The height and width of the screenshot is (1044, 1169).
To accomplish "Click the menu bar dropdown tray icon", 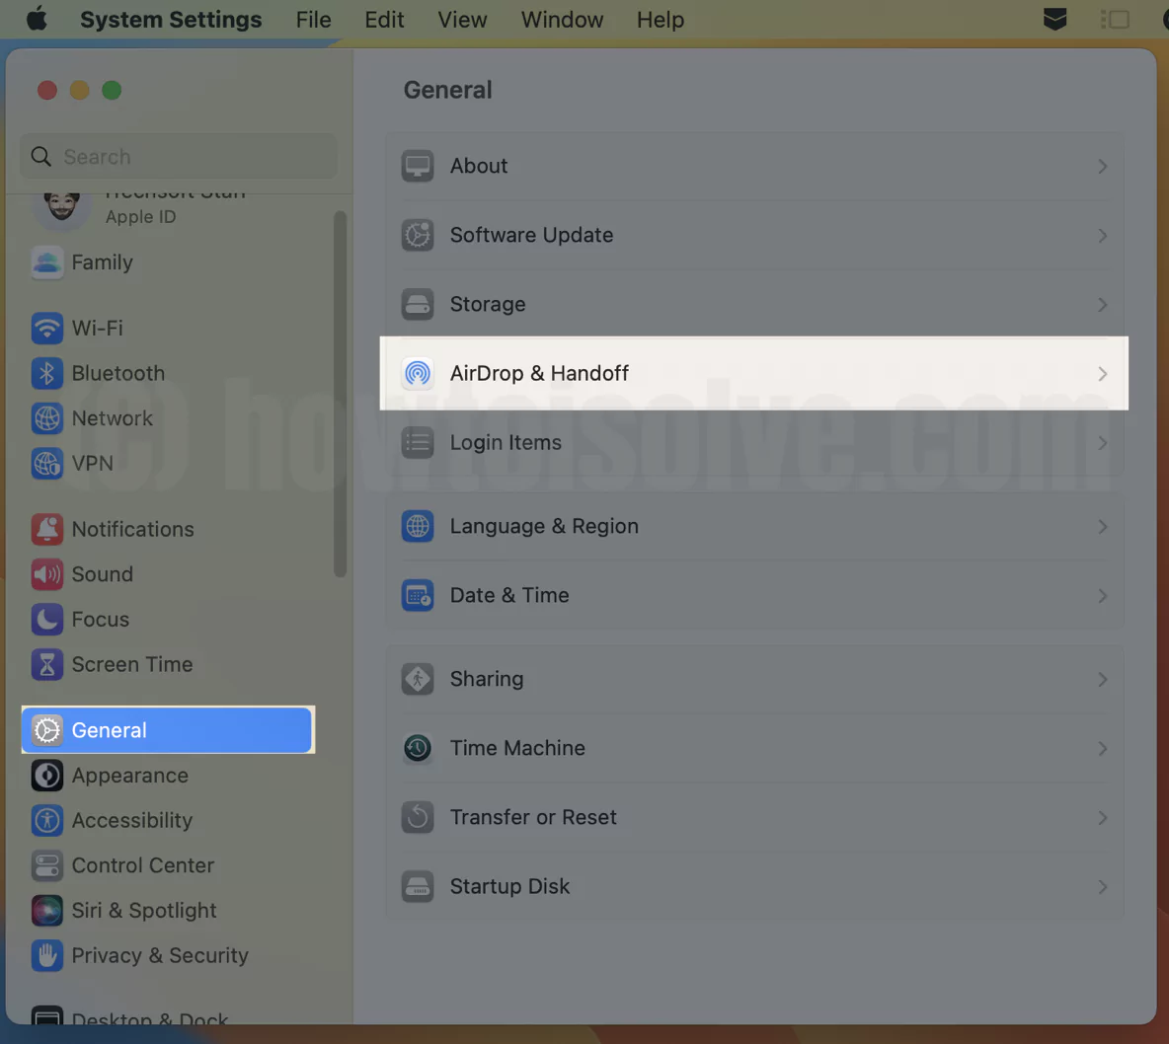I will click(1054, 20).
